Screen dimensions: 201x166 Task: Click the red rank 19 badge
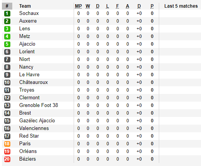point(7,151)
